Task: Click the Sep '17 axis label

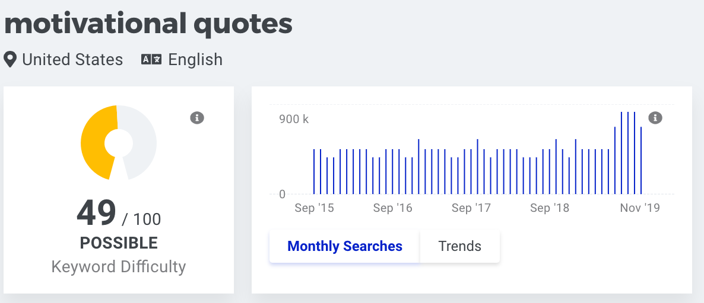Action: (x=471, y=208)
